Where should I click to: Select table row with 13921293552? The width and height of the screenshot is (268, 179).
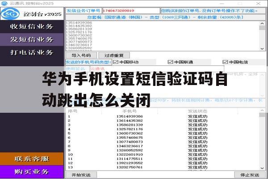163,163
